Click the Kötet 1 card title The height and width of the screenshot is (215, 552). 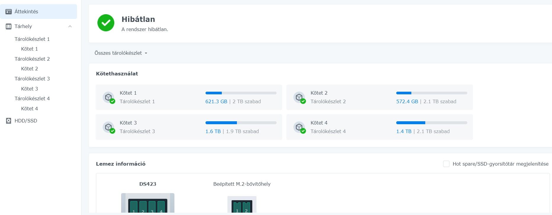coord(128,93)
